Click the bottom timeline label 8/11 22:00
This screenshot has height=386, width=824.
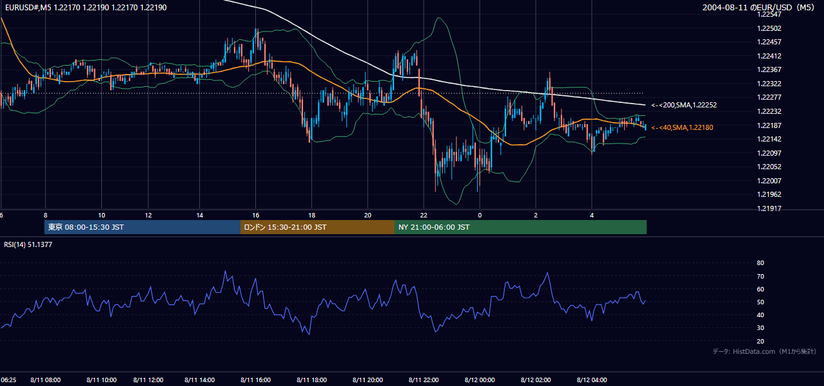coord(424,380)
